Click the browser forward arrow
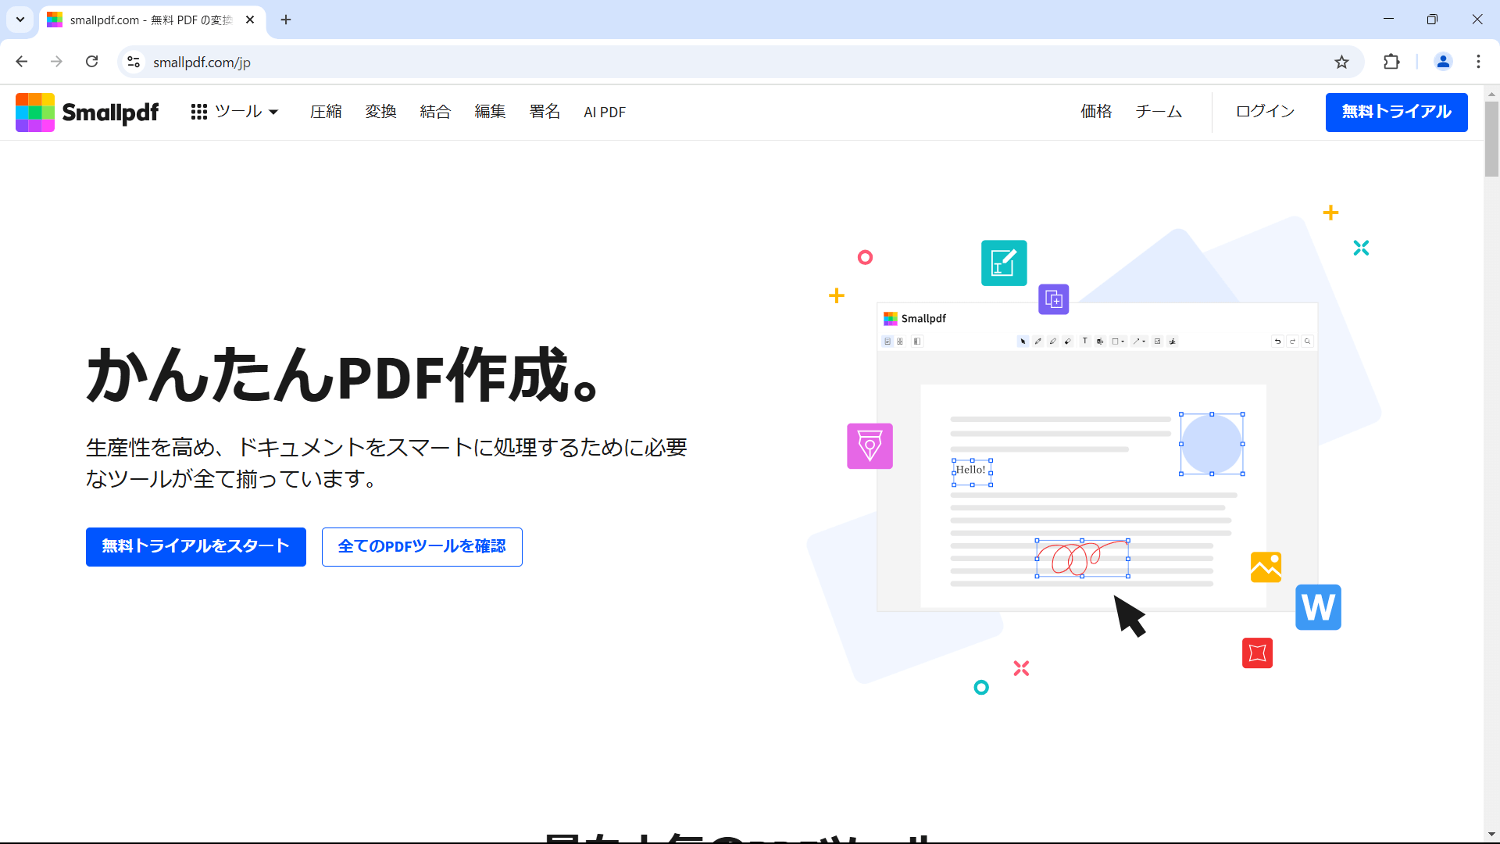The image size is (1500, 844). 56,62
